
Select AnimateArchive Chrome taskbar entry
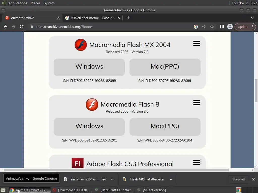click(x=29, y=190)
